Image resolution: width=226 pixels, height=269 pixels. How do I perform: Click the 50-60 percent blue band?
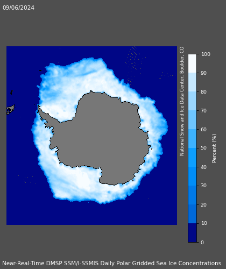(x=192, y=139)
